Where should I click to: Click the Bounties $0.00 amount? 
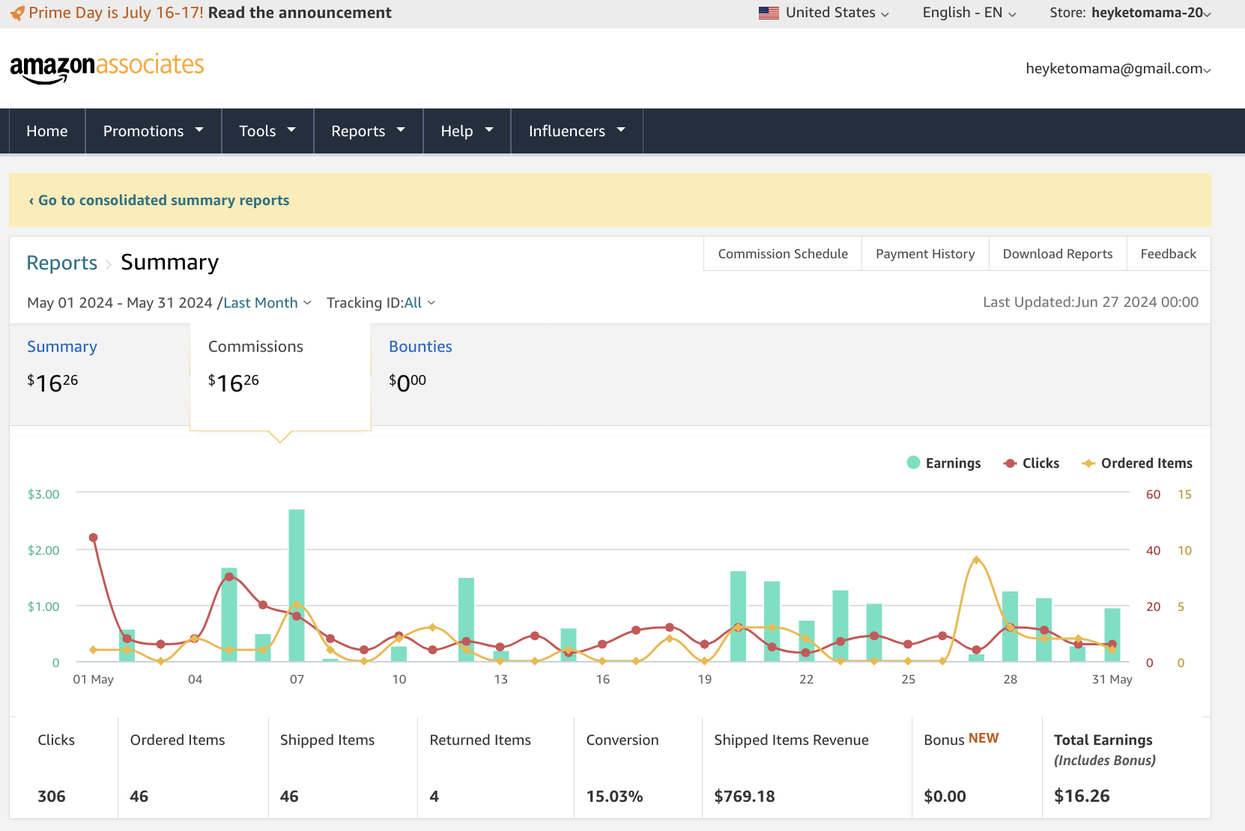[408, 382]
